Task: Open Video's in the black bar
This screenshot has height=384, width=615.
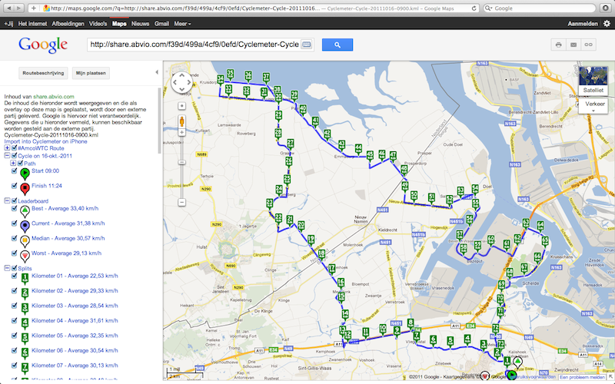Action: pos(98,24)
